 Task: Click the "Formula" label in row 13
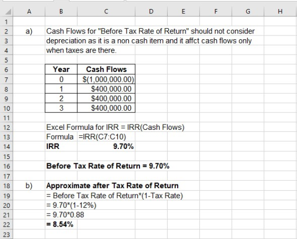pos(60,137)
